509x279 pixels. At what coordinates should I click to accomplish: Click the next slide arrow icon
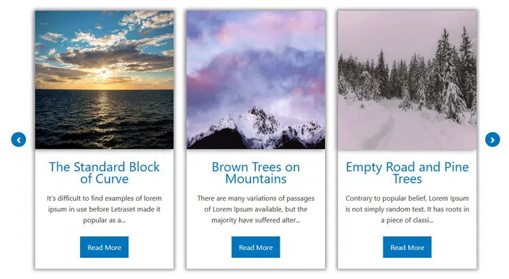coord(493,140)
